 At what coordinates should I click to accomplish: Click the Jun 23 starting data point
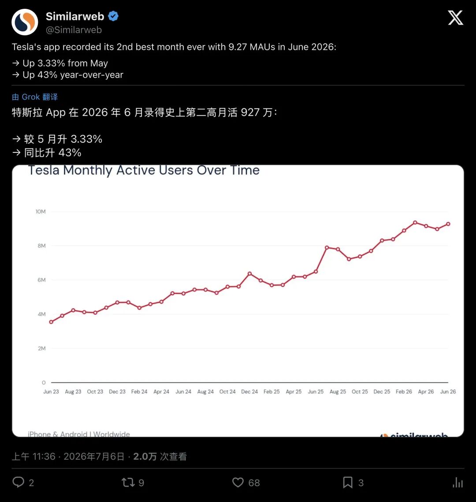coord(51,322)
